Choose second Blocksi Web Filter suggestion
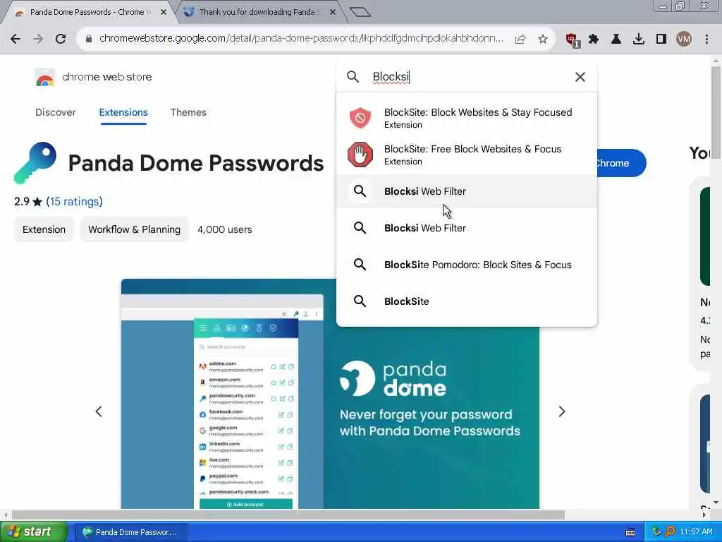Image resolution: width=722 pixels, height=542 pixels. click(x=467, y=228)
